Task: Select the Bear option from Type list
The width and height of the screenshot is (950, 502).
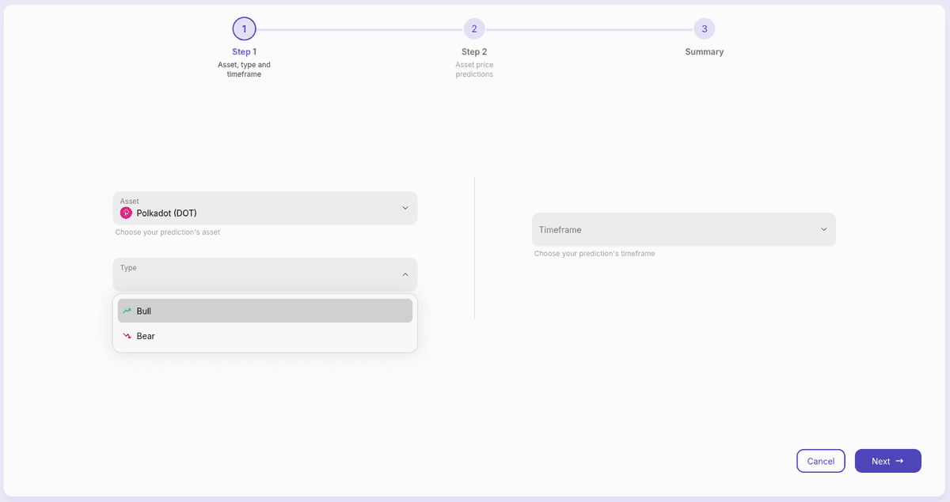Action: tap(265, 336)
